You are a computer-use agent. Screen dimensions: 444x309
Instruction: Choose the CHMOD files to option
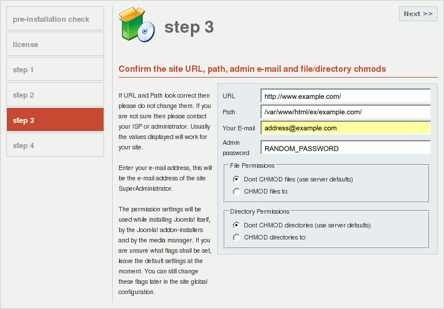click(236, 191)
